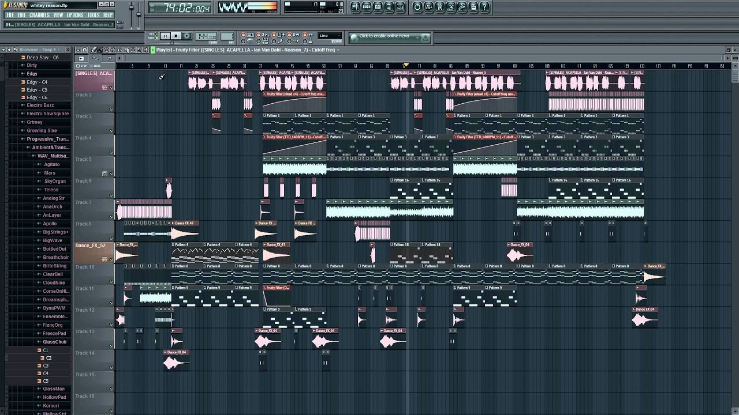
Task: Select the playlist delete tool
Action: pos(106,50)
